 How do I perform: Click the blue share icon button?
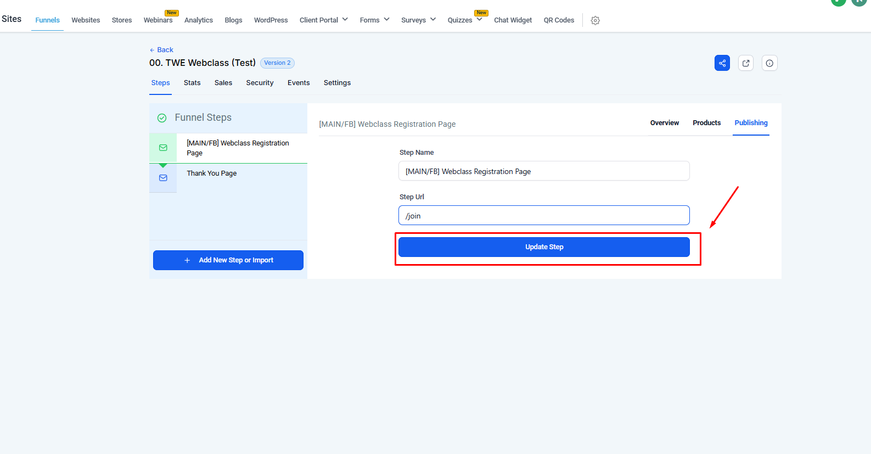(722, 63)
